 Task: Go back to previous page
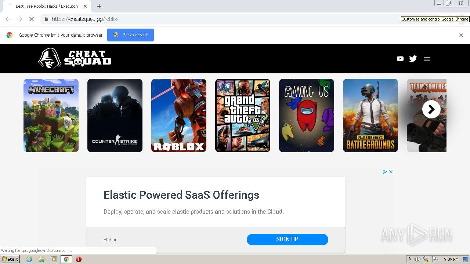coord(8,19)
